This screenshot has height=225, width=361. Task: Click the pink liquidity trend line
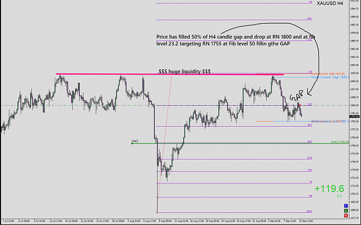point(170,74)
